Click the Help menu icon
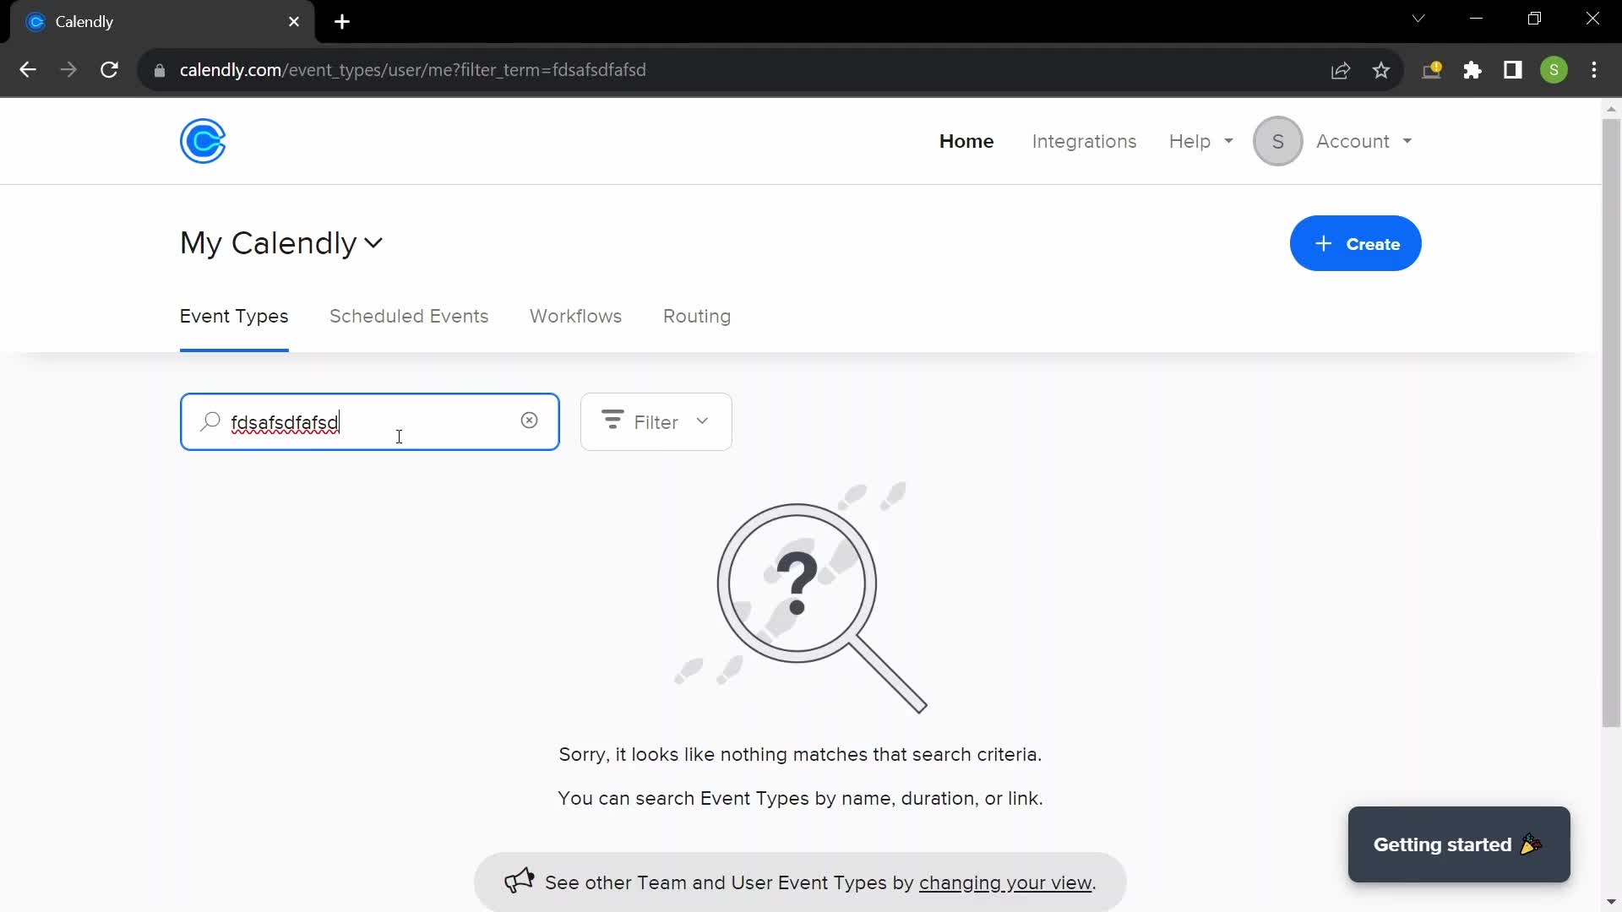The height and width of the screenshot is (912, 1622). click(x=1202, y=141)
